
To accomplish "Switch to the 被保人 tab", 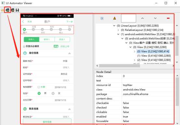I will 47,39.
